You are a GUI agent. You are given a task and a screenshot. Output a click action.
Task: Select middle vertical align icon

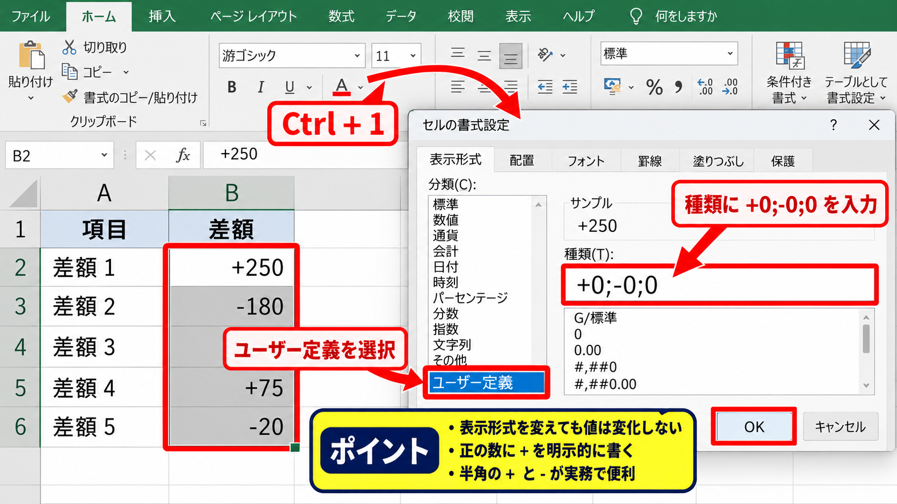tap(484, 55)
